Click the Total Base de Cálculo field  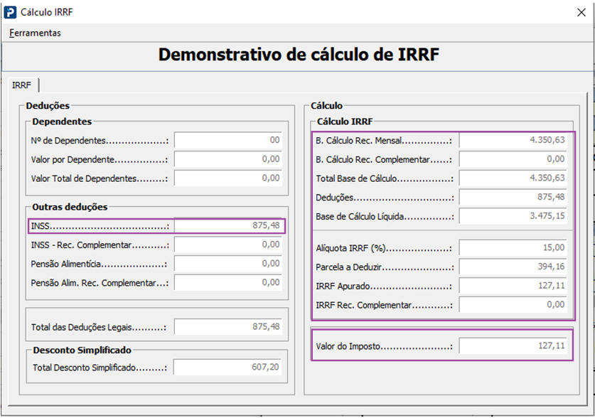[x=513, y=178]
